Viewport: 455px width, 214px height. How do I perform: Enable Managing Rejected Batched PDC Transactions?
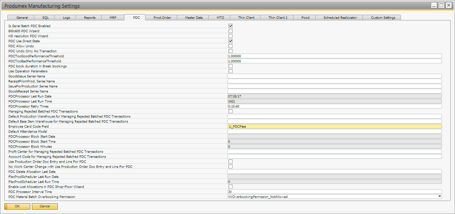[x=231, y=111]
